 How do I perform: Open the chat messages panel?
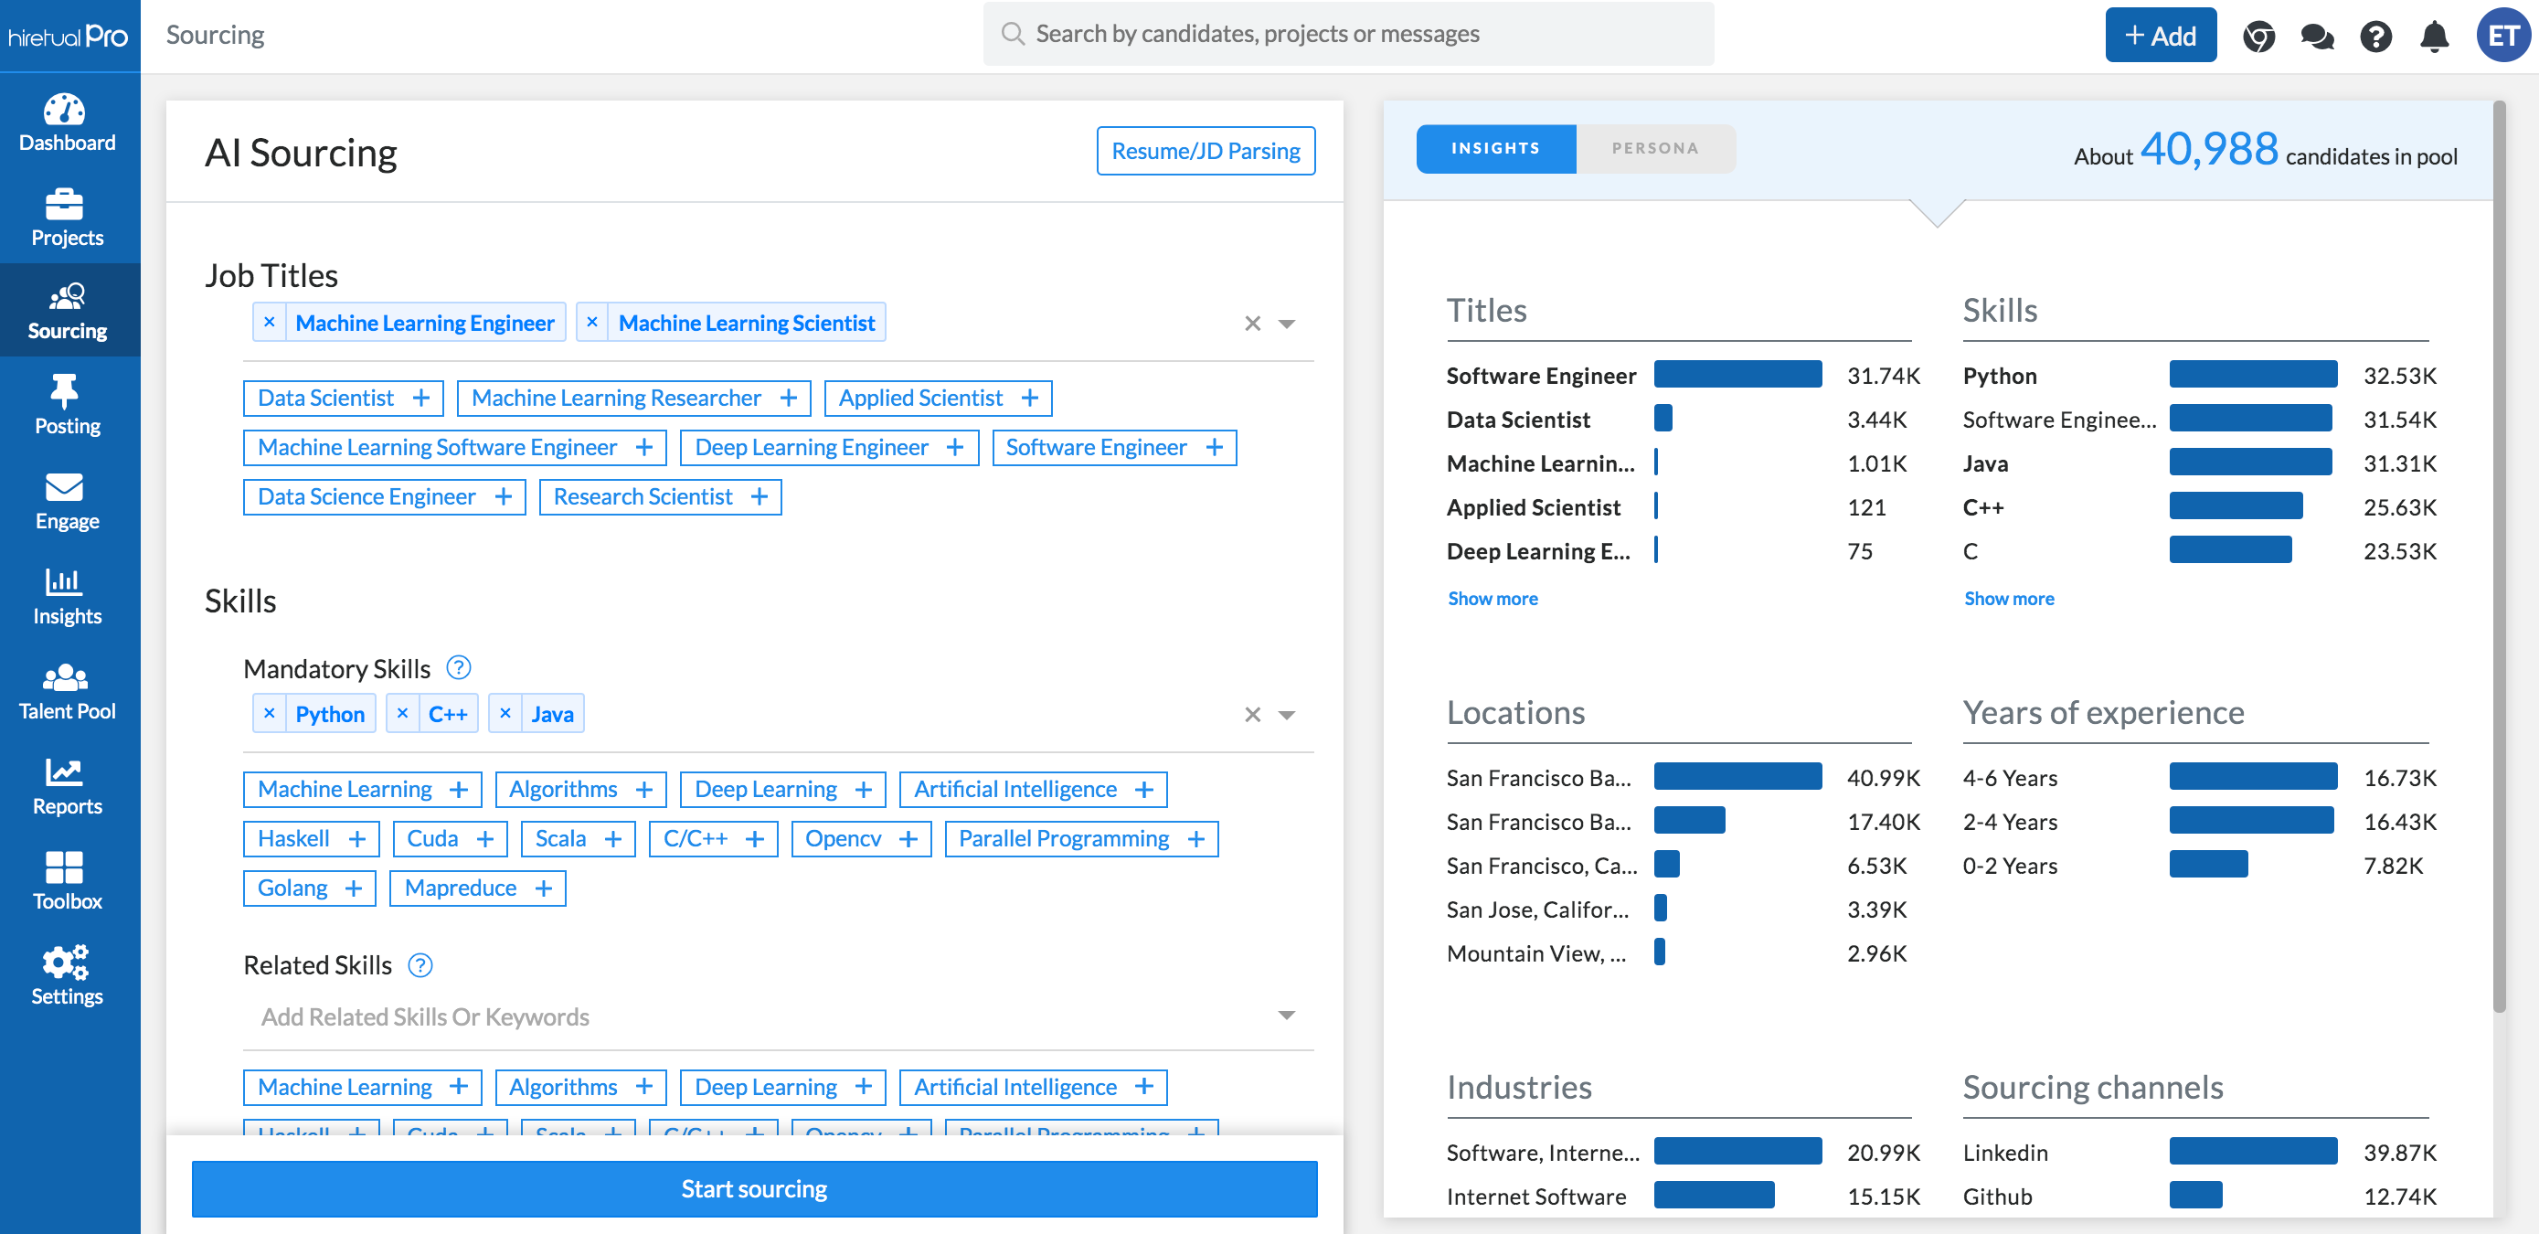2317,36
